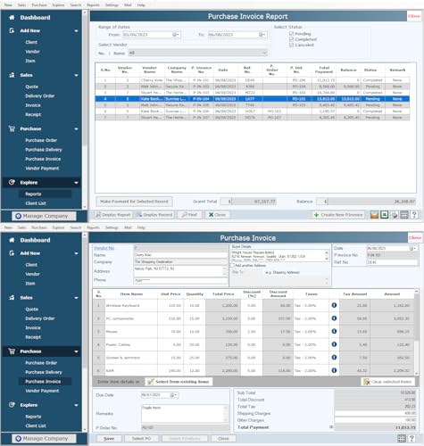This screenshot has height=446, width=424.
Task: Click the Display Report button
Action: pyautogui.click(x=113, y=215)
